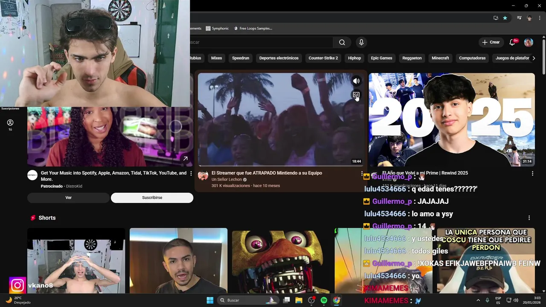This screenshot has height=307, width=546.
Task: Click the Shorts section logo icon
Action: point(33,218)
